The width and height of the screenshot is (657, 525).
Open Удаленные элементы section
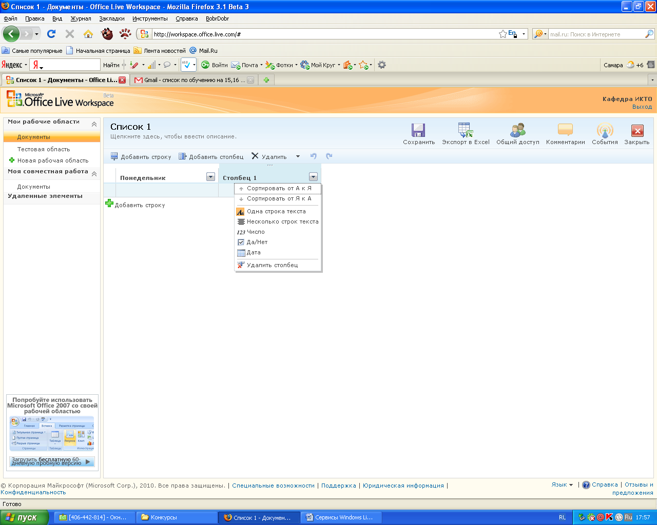pos(45,196)
